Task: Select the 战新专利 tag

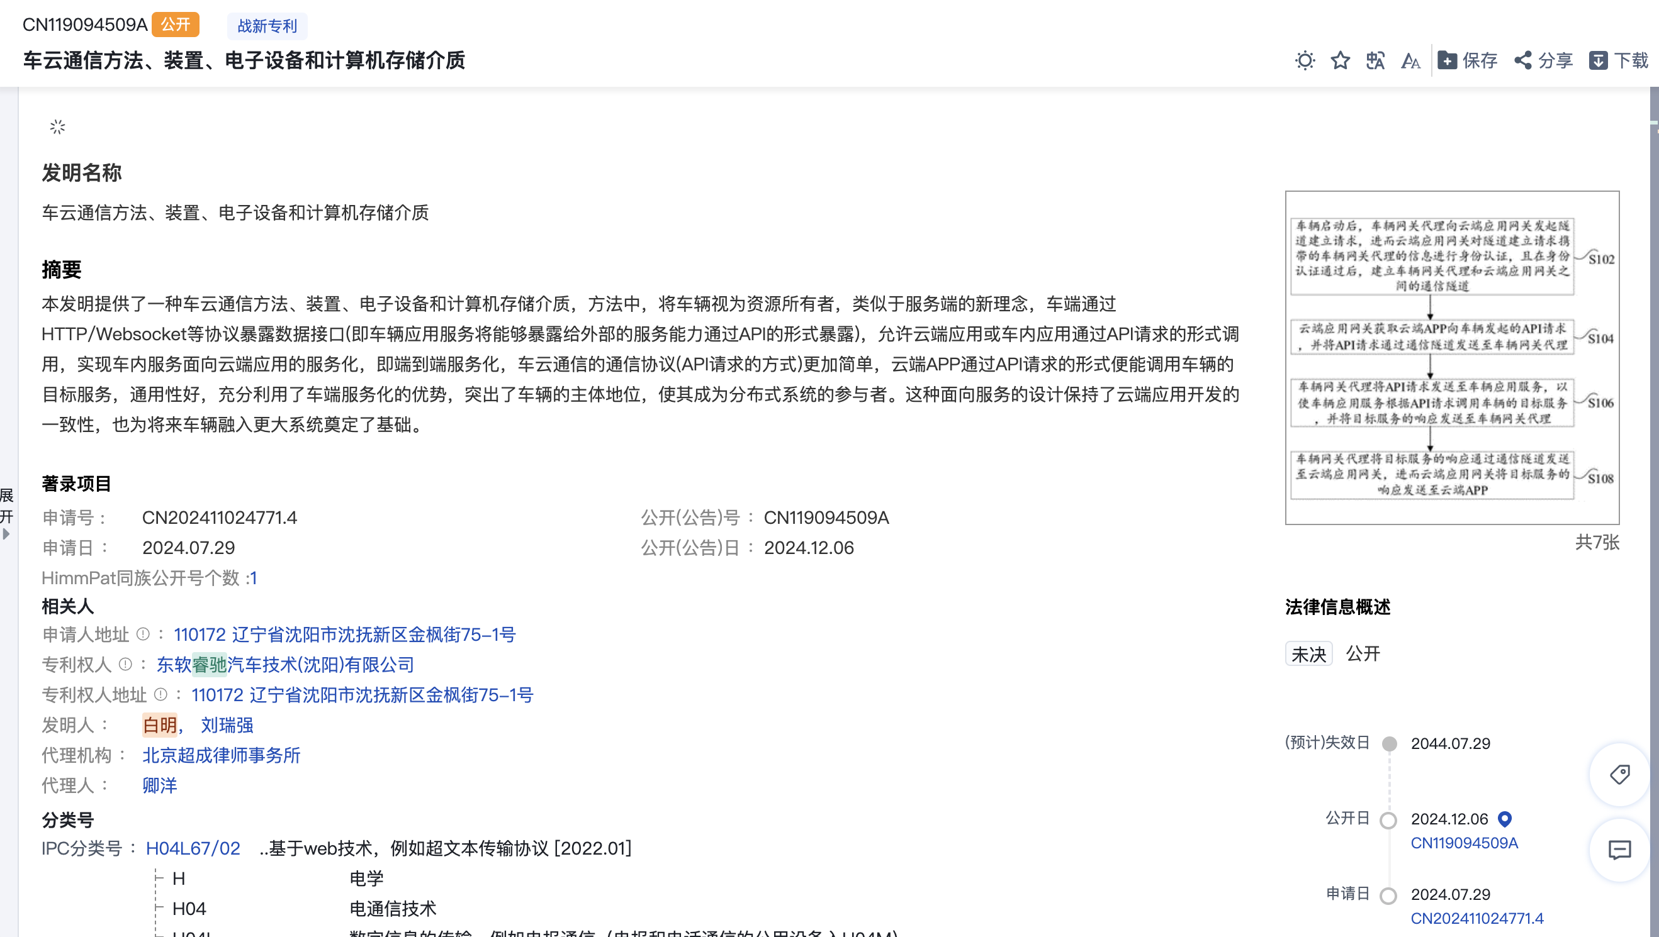Action: click(x=267, y=26)
